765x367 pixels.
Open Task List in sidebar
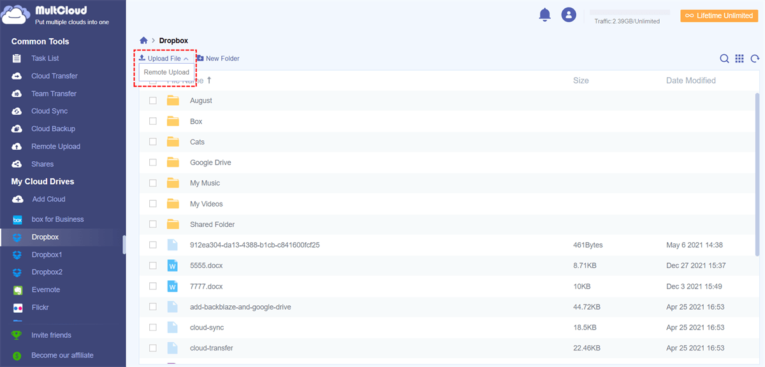click(x=45, y=59)
